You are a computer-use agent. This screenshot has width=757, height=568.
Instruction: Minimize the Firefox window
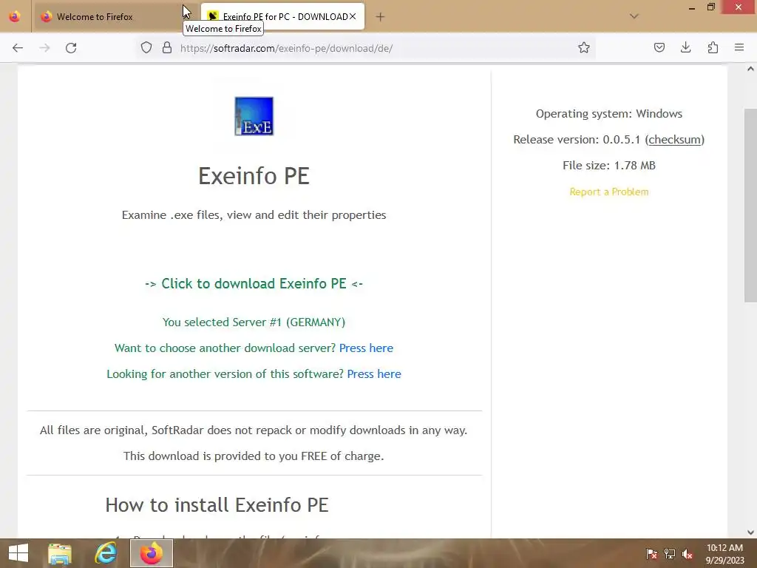[x=691, y=7]
